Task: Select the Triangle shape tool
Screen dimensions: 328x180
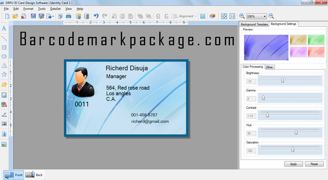Action: (4, 66)
